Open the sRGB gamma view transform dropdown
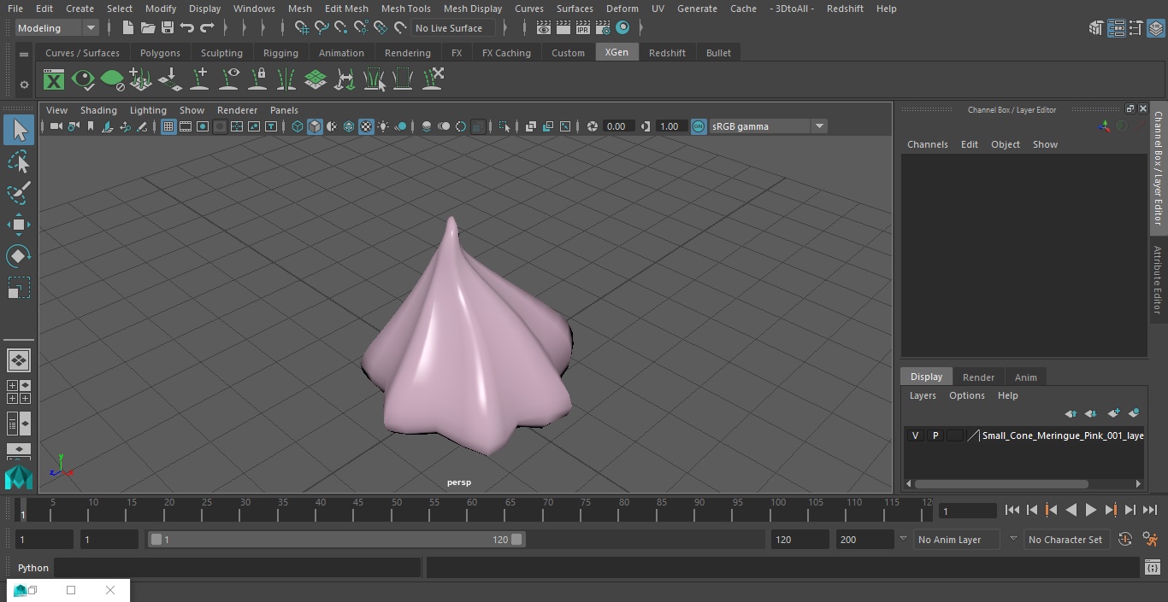The width and height of the screenshot is (1168, 602). click(768, 126)
